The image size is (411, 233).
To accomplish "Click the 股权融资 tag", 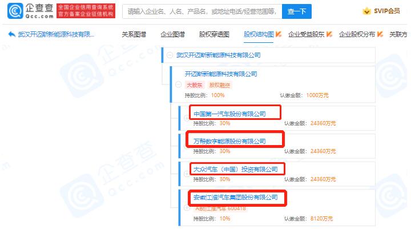I will pos(220,85).
